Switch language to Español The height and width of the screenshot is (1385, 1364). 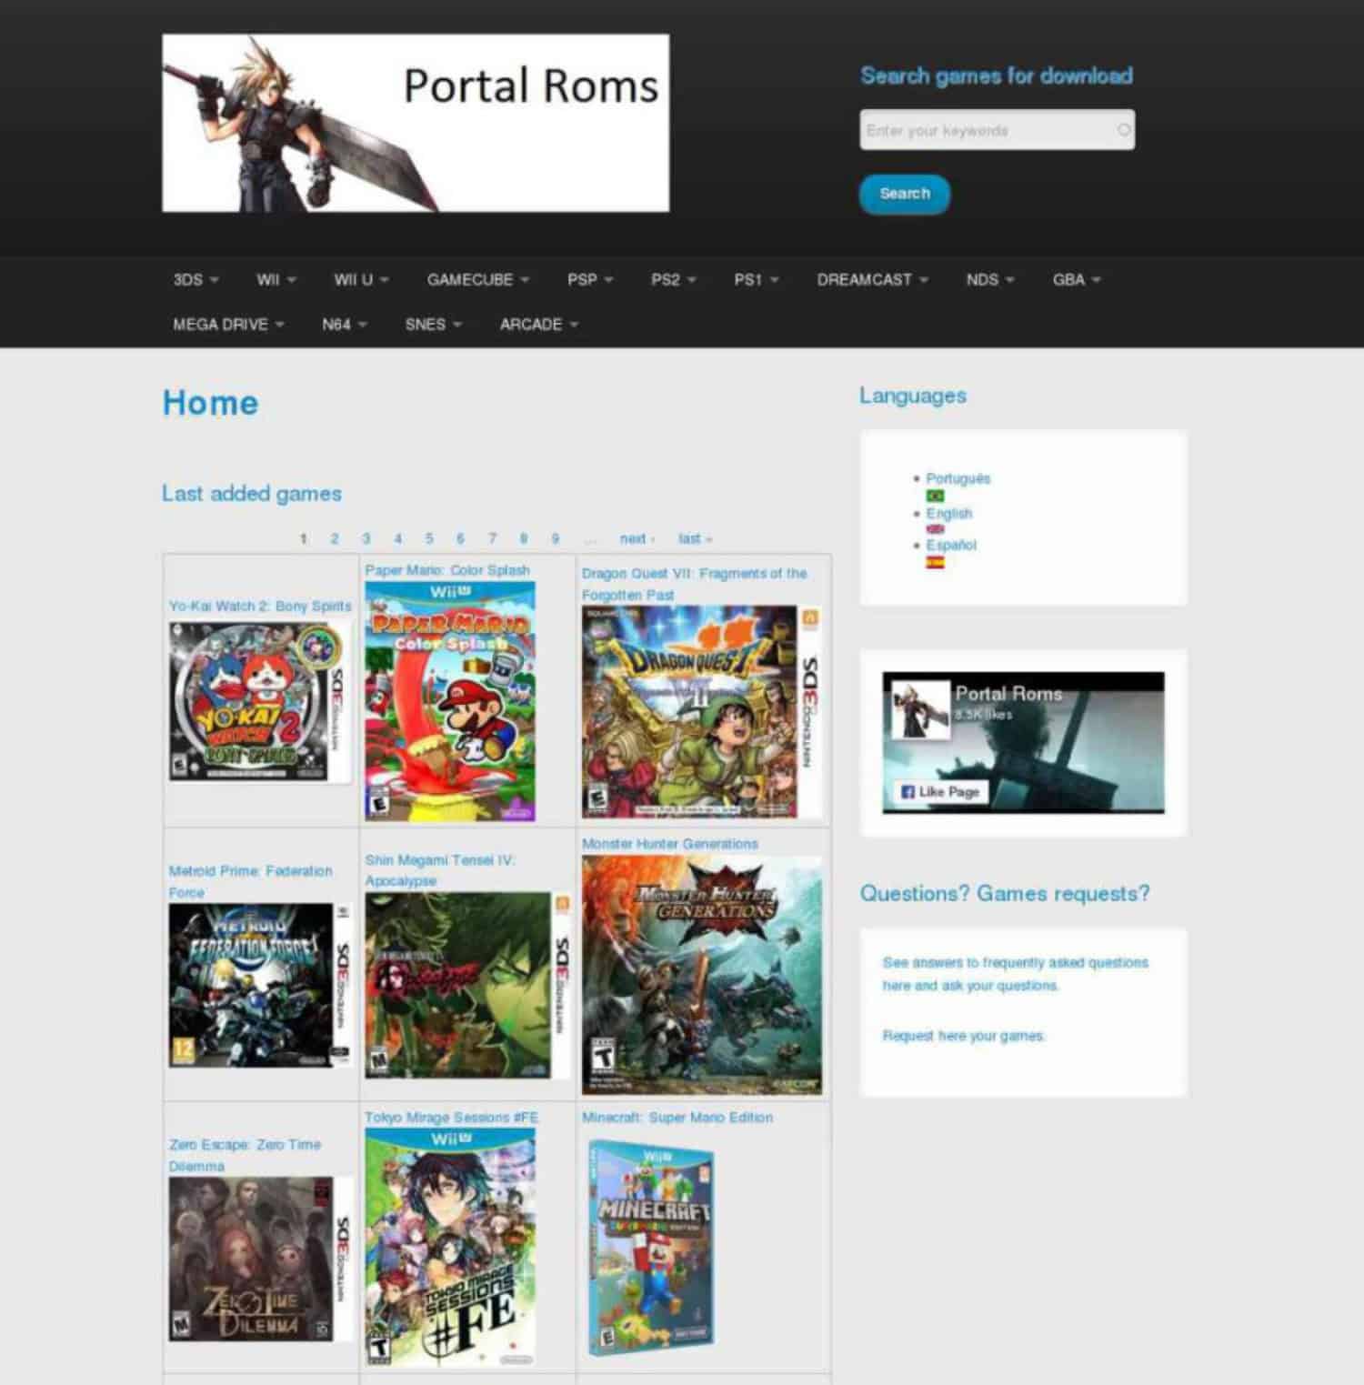tap(951, 545)
